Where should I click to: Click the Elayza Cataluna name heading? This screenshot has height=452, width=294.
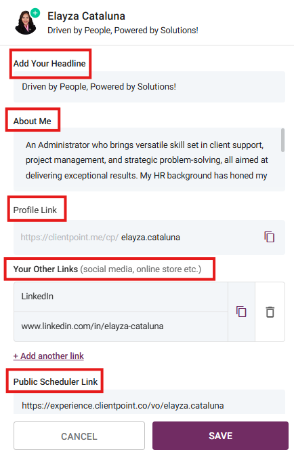point(86,16)
